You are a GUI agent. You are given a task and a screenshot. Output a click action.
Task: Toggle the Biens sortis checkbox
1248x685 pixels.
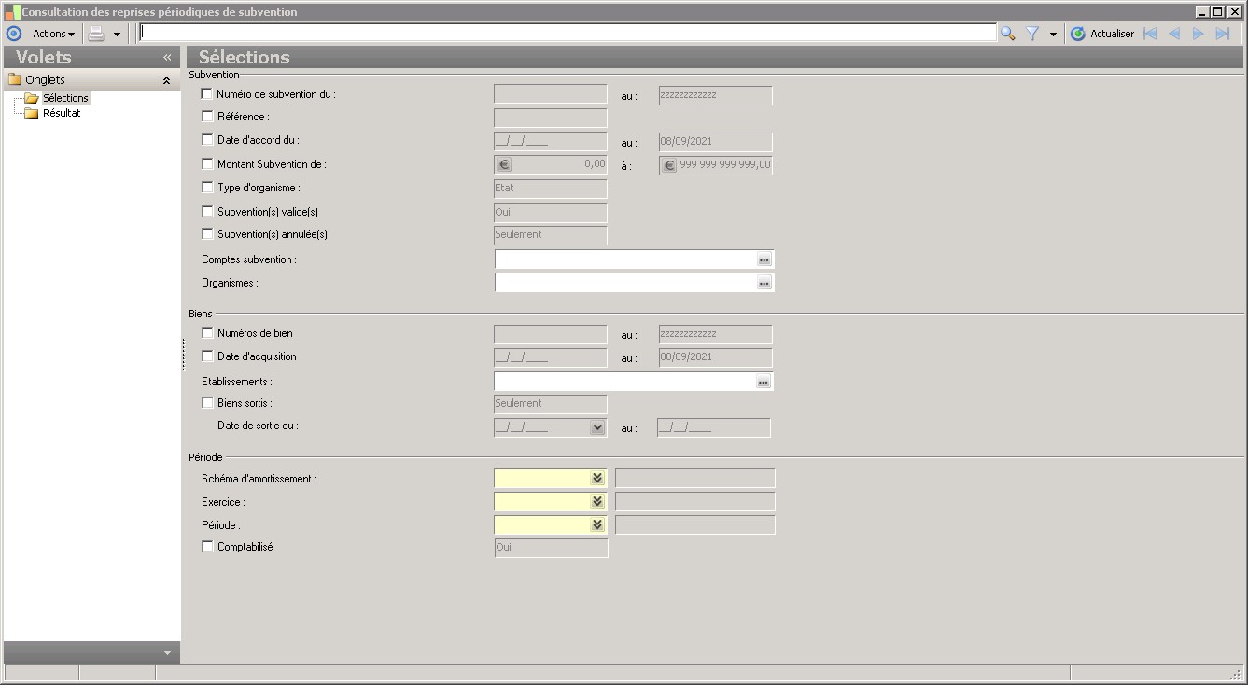coord(207,403)
